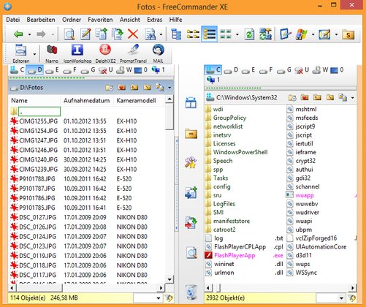Select the pink FlashPlayerApp file

pos(235,255)
